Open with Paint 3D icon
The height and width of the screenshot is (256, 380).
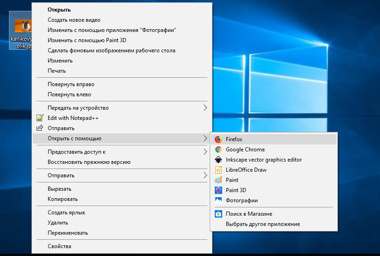(x=218, y=190)
